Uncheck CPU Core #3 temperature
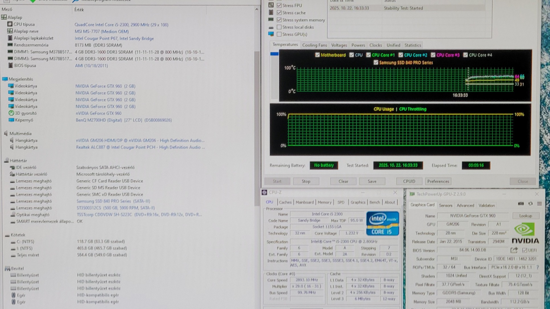 click(433, 55)
